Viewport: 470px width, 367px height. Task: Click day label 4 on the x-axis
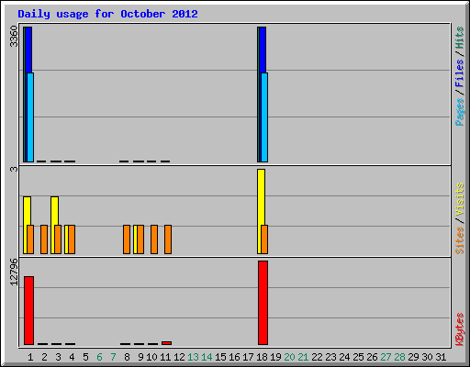pyautogui.click(x=72, y=357)
